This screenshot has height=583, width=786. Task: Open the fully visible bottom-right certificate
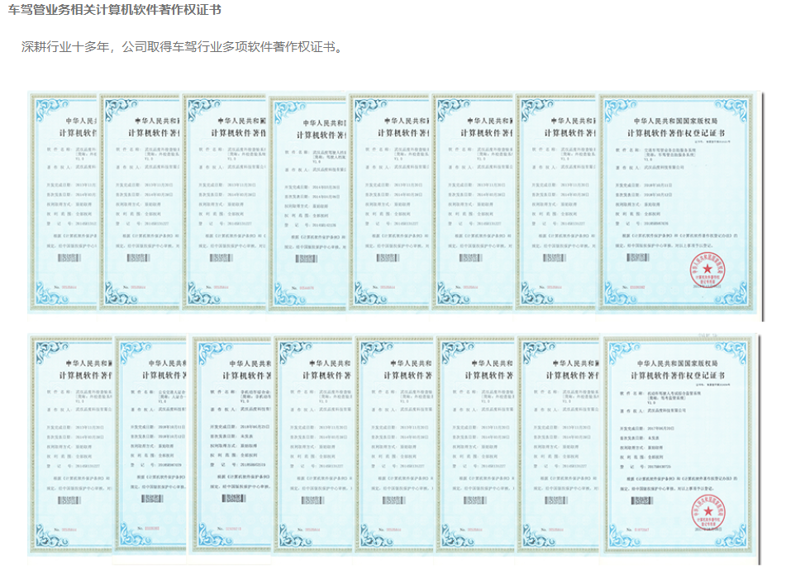tap(681, 446)
